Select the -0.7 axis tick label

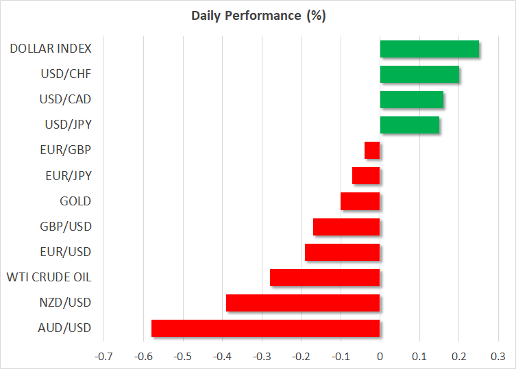tap(103, 357)
